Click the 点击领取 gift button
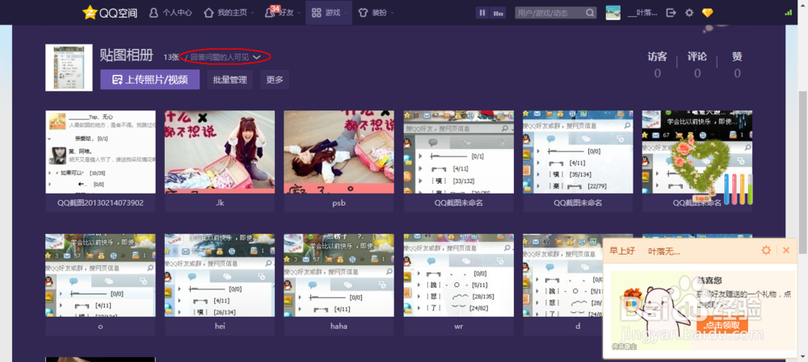Viewport: 808px width, 362px height. [722, 325]
